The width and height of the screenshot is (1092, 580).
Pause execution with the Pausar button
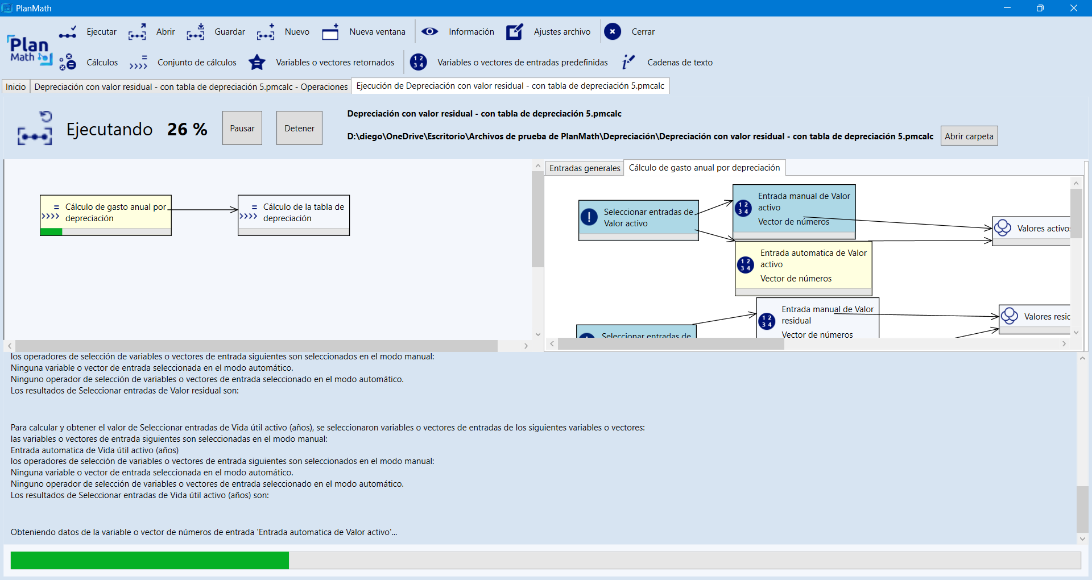(242, 129)
